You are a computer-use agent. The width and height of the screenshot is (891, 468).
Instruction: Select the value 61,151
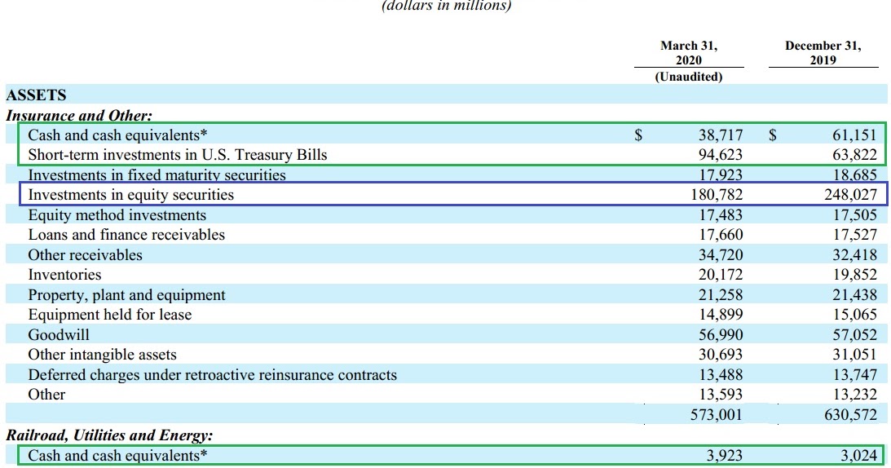(854, 135)
